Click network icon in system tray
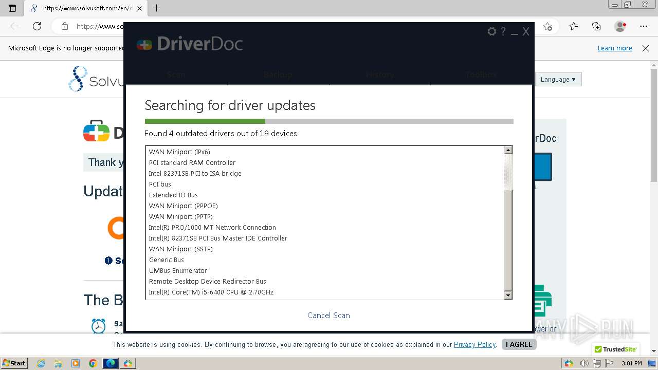Viewport: 658px width, 370px height. [x=596, y=363]
